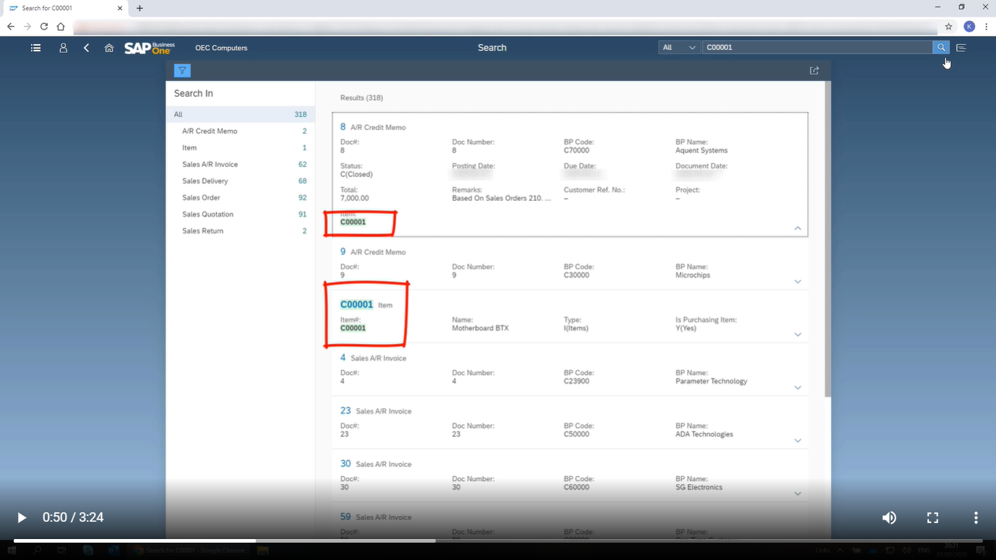
Task: Open the Windows Start menu
Action: pos(12,551)
